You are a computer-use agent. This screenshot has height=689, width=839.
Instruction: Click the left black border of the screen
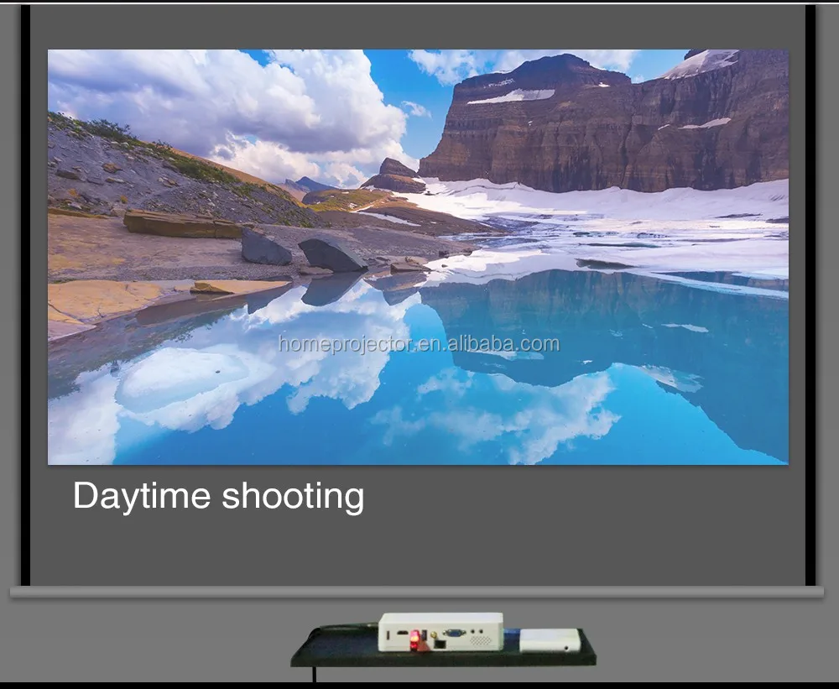pyautogui.click(x=25, y=294)
